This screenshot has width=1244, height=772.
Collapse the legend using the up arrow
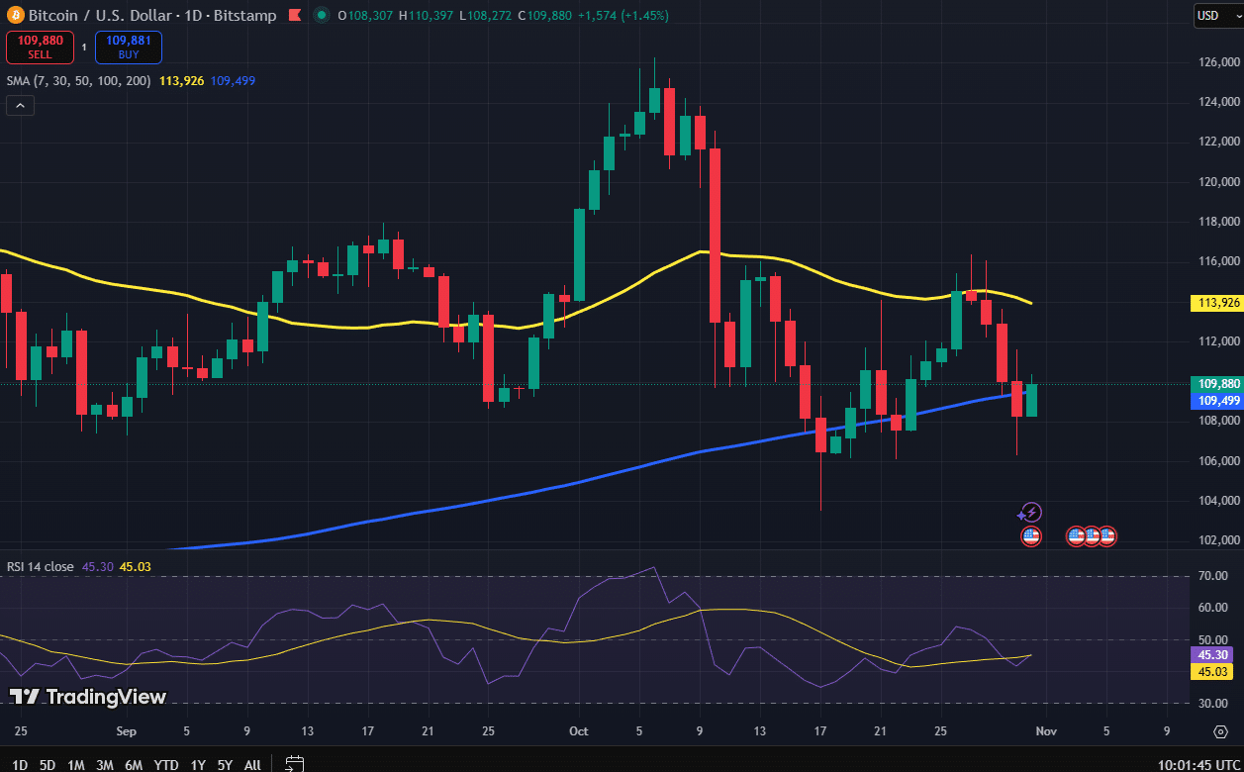(19, 104)
